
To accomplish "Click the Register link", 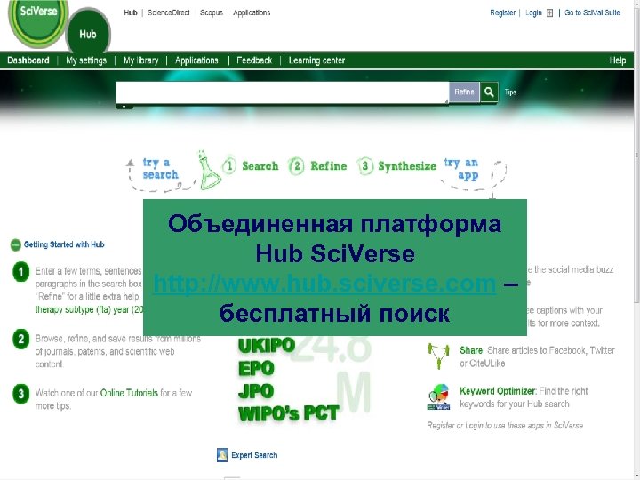I will tap(503, 12).
